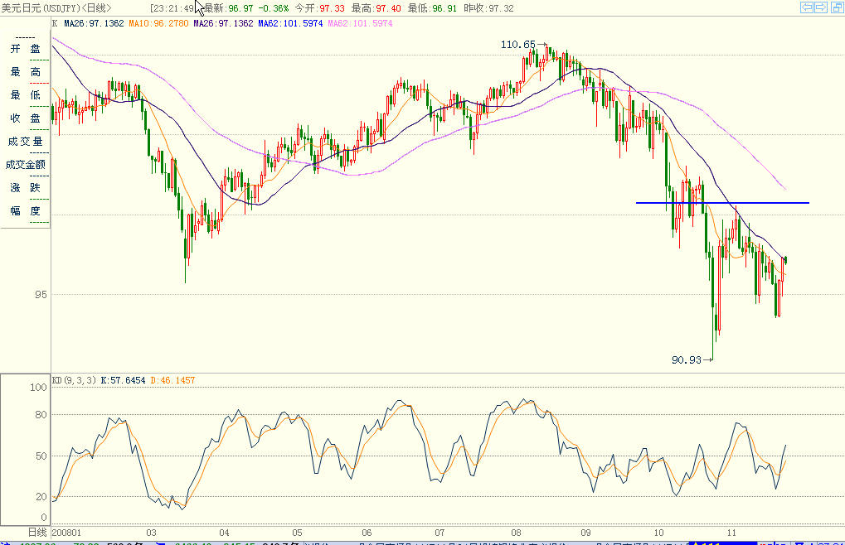Click the 11 month axis marker

click(x=731, y=533)
